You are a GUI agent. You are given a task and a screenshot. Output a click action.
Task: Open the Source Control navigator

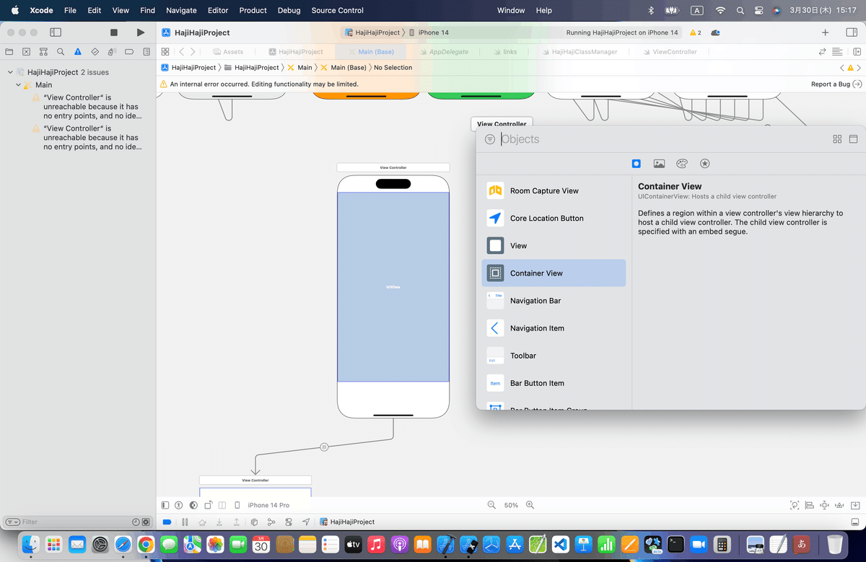point(27,52)
